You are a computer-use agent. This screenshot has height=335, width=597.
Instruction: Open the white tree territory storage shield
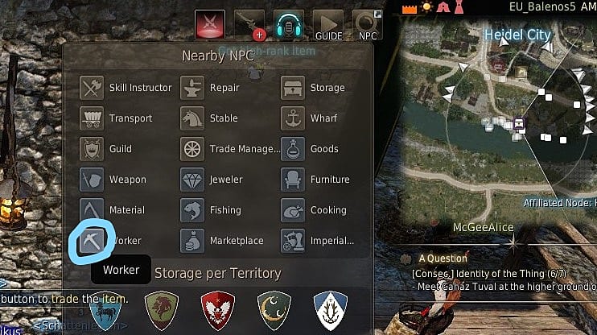coord(330,310)
